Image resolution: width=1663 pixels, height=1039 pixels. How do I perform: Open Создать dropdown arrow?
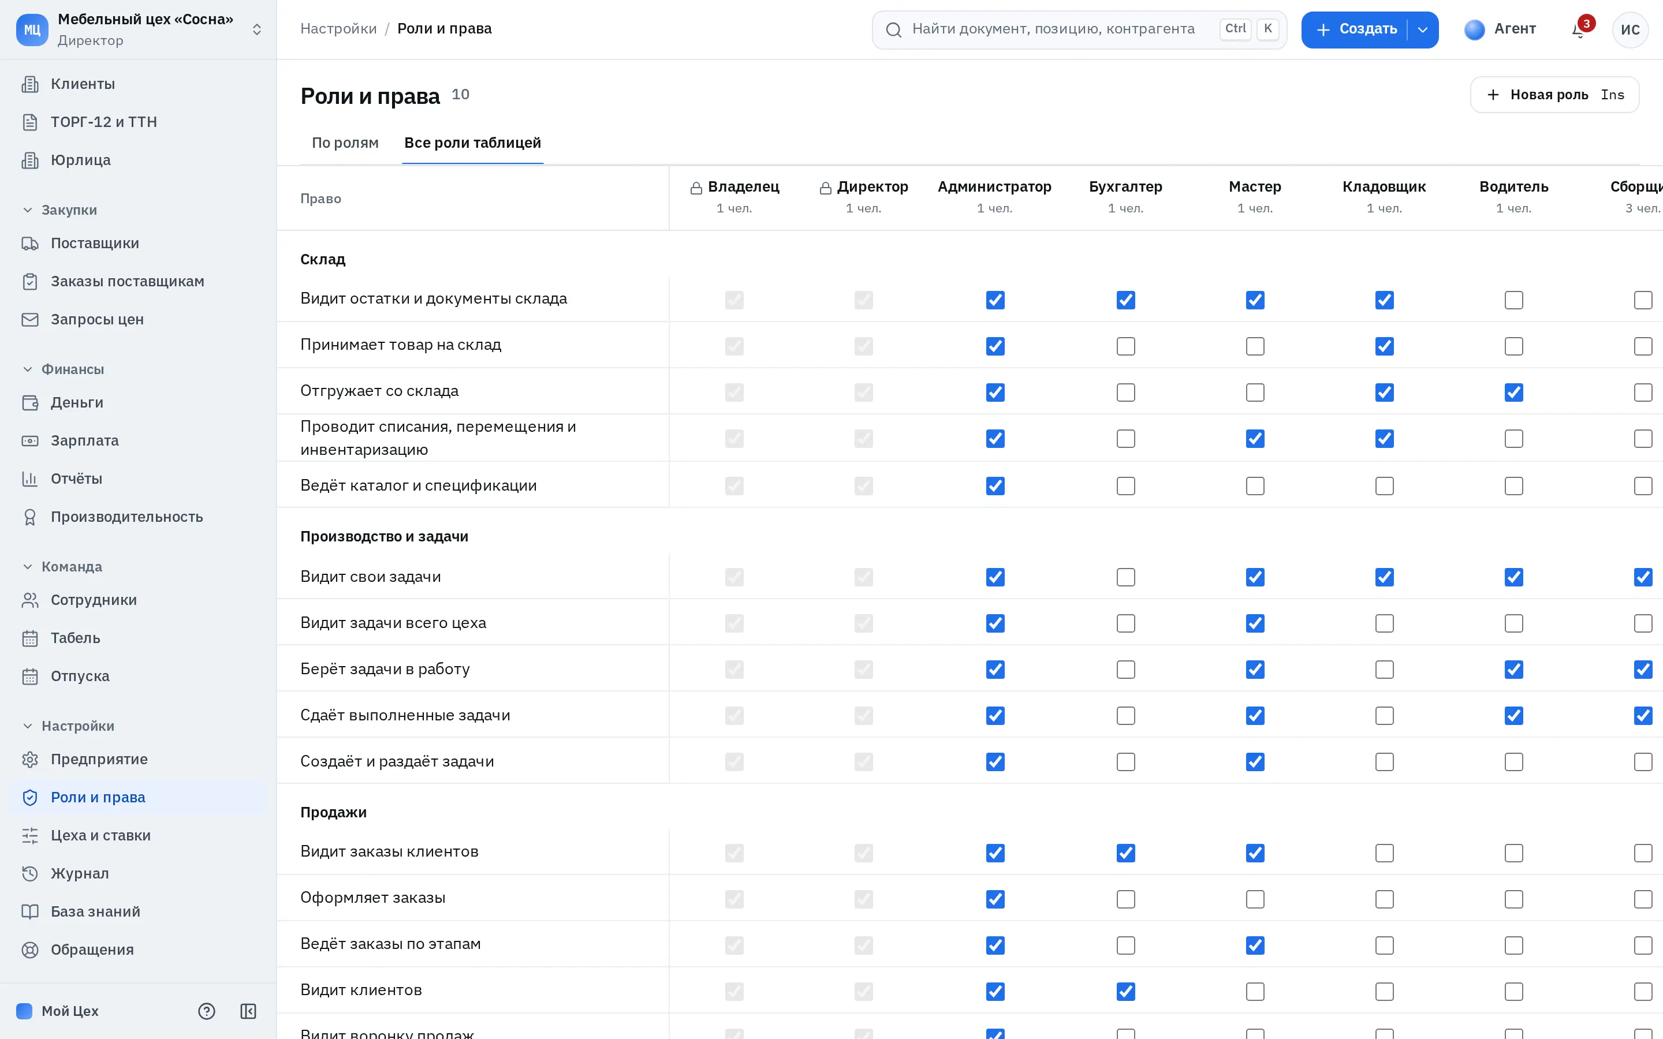point(1422,29)
